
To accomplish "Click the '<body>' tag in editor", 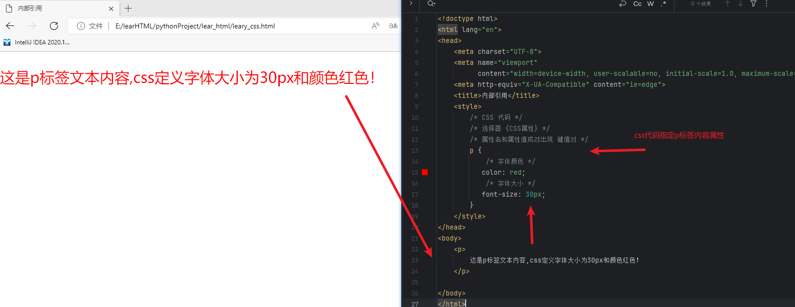I will tap(450, 238).
